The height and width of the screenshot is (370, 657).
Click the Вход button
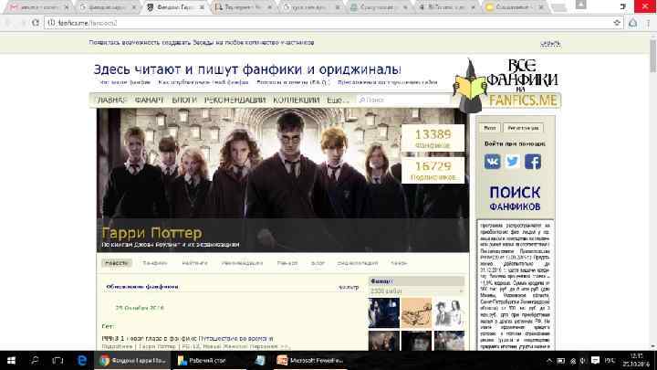point(489,128)
